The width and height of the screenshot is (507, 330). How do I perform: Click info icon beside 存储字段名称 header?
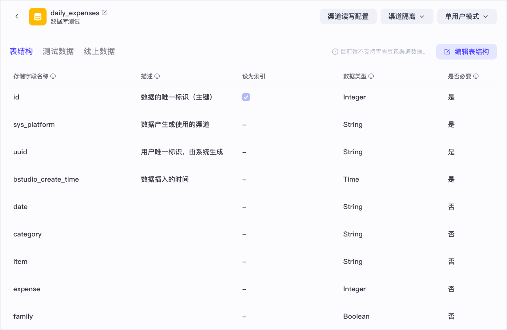tap(53, 76)
